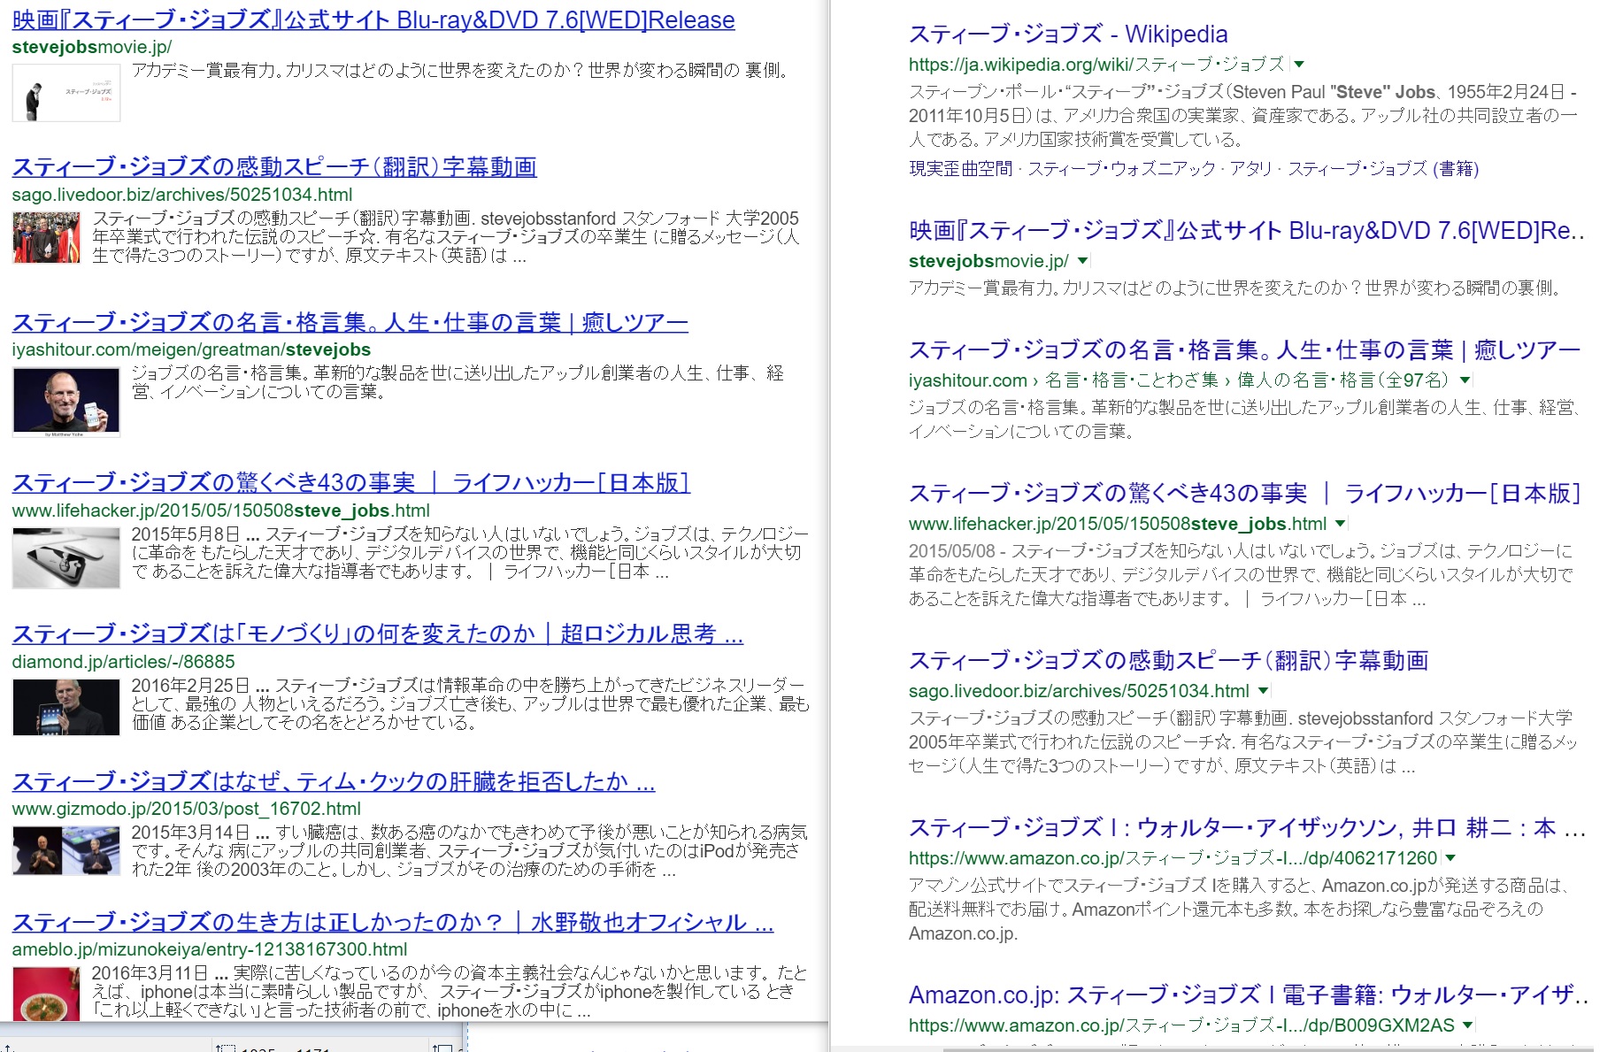Click the lifehacker article thumbnail in the left pane
Image resolution: width=1615 pixels, height=1052 pixels.
(66, 558)
